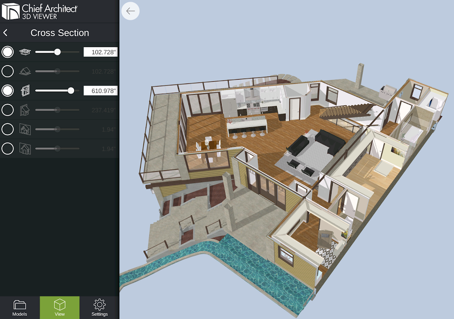Click the Chief Architect 3D Viewer logo
The height and width of the screenshot is (319, 454).
point(39,11)
